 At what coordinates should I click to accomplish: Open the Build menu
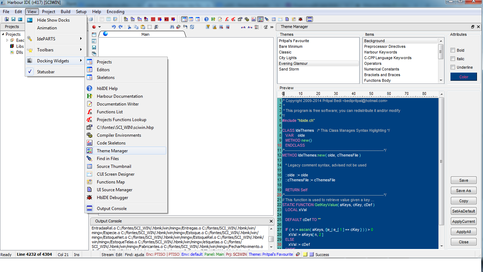pyautogui.click(x=65, y=12)
